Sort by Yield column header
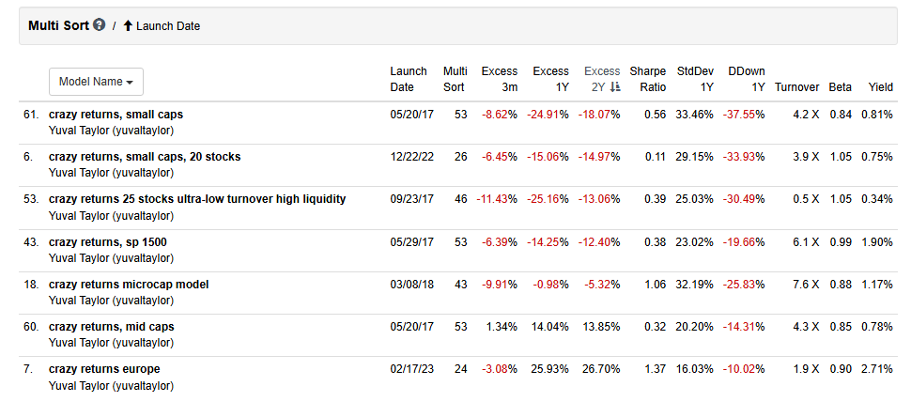The width and height of the screenshot is (911, 417). click(880, 86)
